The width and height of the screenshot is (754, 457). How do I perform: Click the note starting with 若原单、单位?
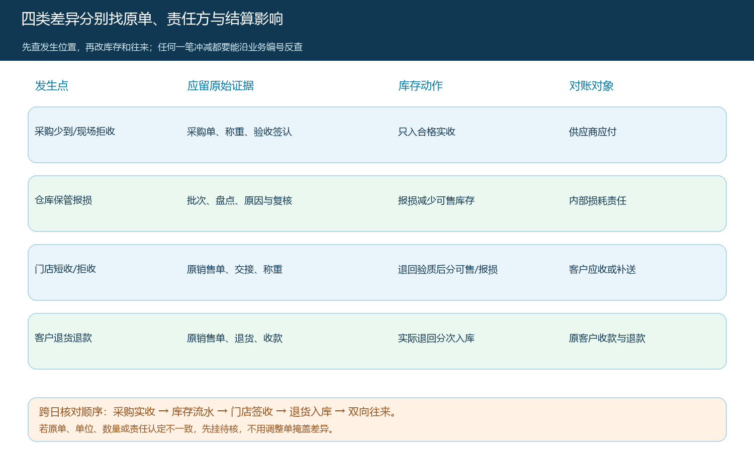[x=188, y=429]
